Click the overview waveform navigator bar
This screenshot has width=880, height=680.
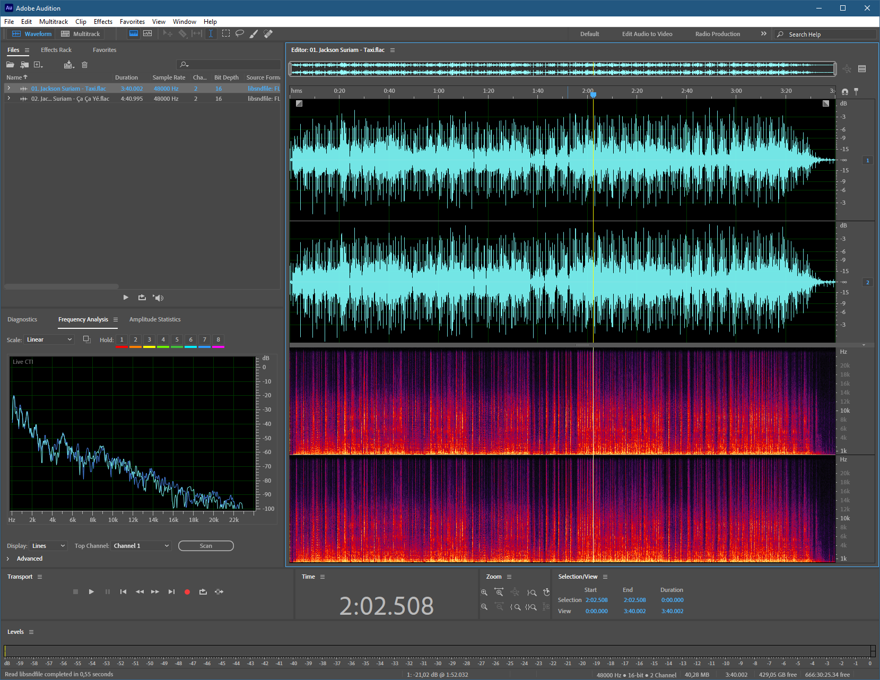(562, 68)
